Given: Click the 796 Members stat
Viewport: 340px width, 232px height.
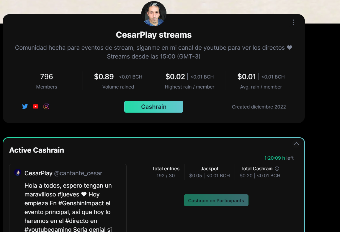Looking at the screenshot, I should click(x=47, y=81).
